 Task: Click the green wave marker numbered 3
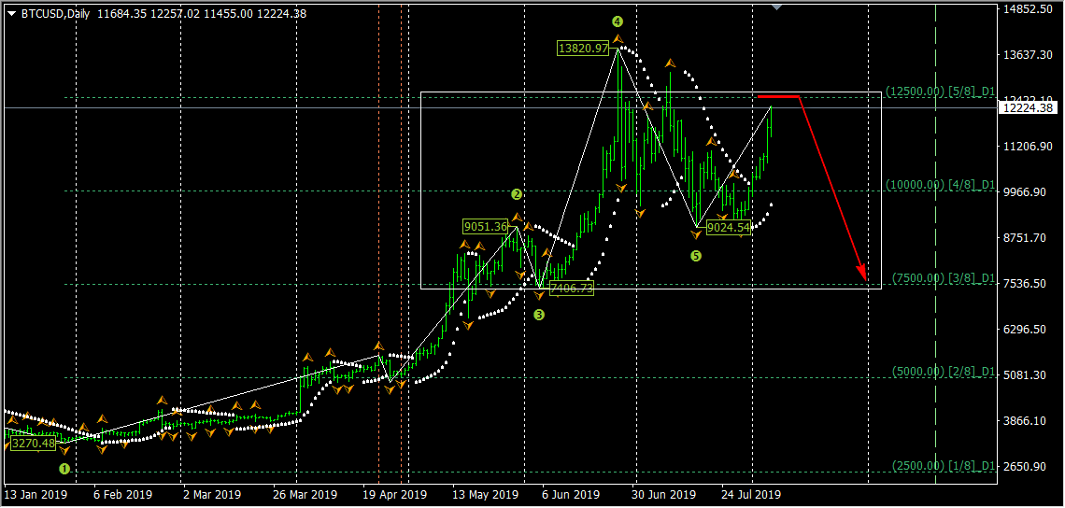coord(539,315)
